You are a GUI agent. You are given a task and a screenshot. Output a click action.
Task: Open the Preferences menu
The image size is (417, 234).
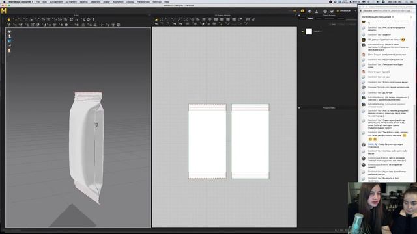pyautogui.click(x=143, y=1)
